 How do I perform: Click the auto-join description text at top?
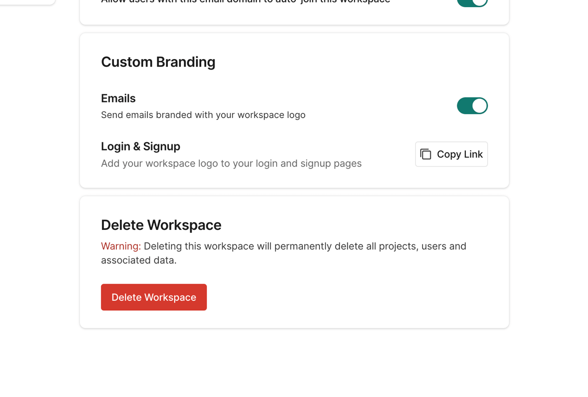tap(246, 1)
